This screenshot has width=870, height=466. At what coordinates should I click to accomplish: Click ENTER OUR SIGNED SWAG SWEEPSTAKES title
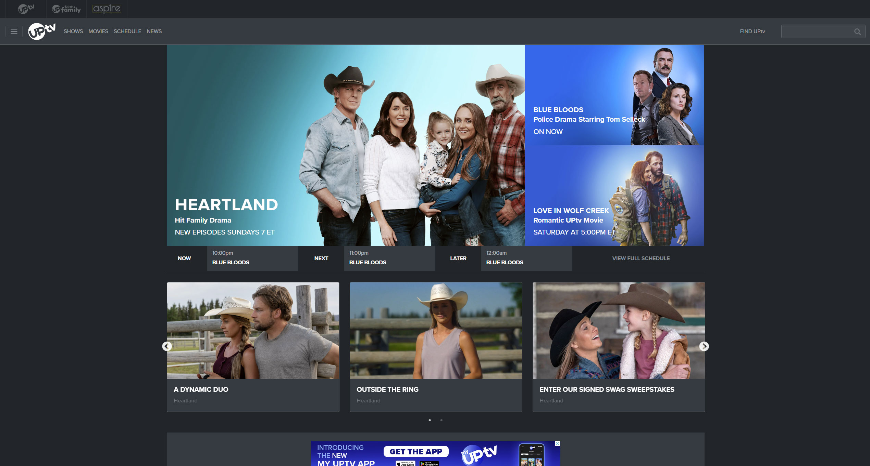(607, 389)
